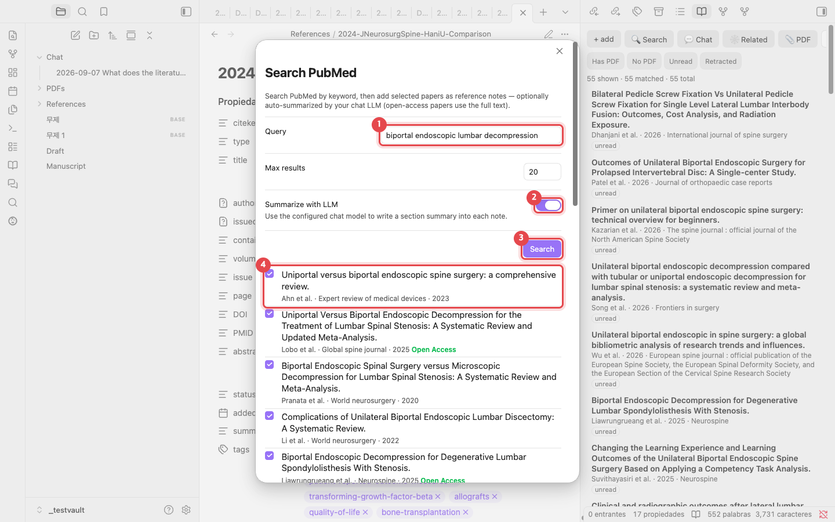Open the terminal icon in the left ribbon
Viewport: 835px width, 522px height.
(x=13, y=128)
